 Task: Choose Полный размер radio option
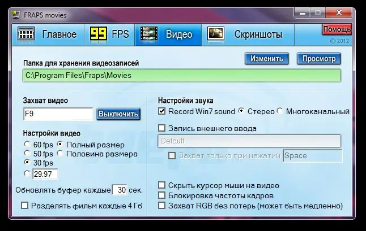click(x=60, y=144)
